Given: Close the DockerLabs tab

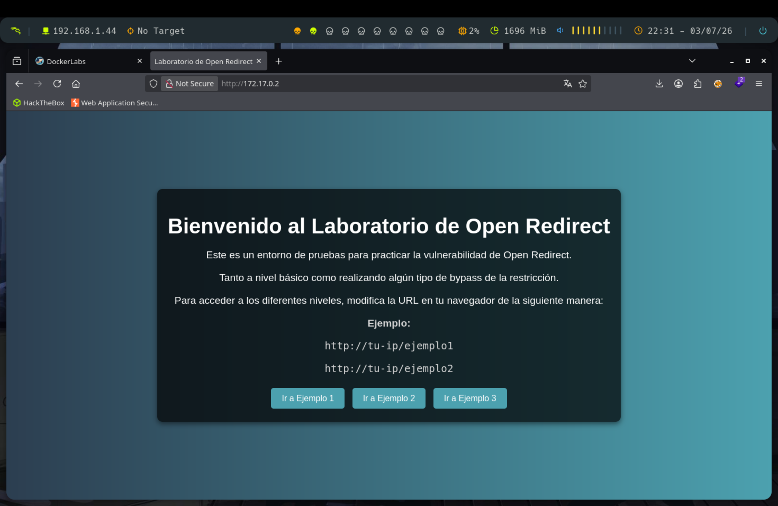Looking at the screenshot, I should coord(139,61).
